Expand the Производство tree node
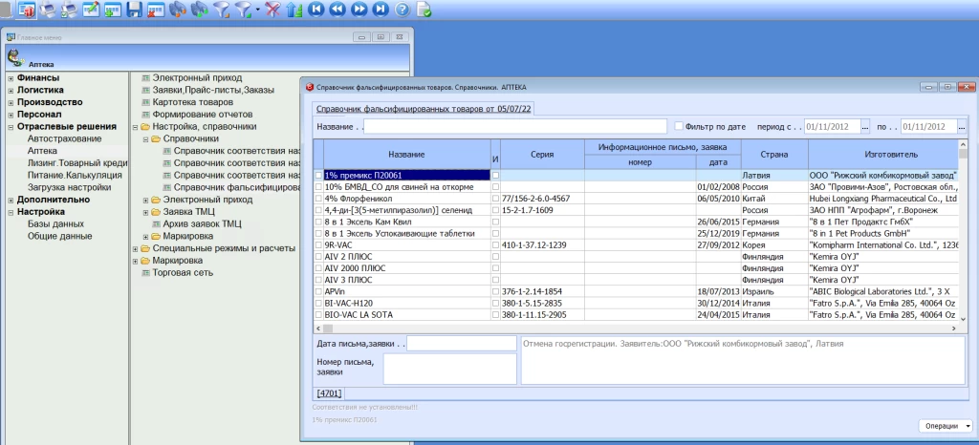 pos(11,102)
